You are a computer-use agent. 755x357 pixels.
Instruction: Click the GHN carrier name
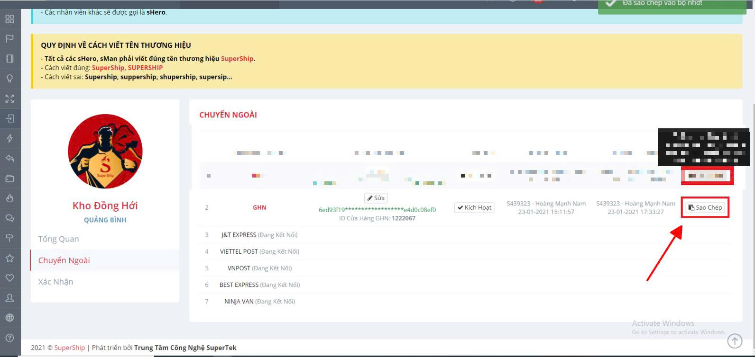259,207
